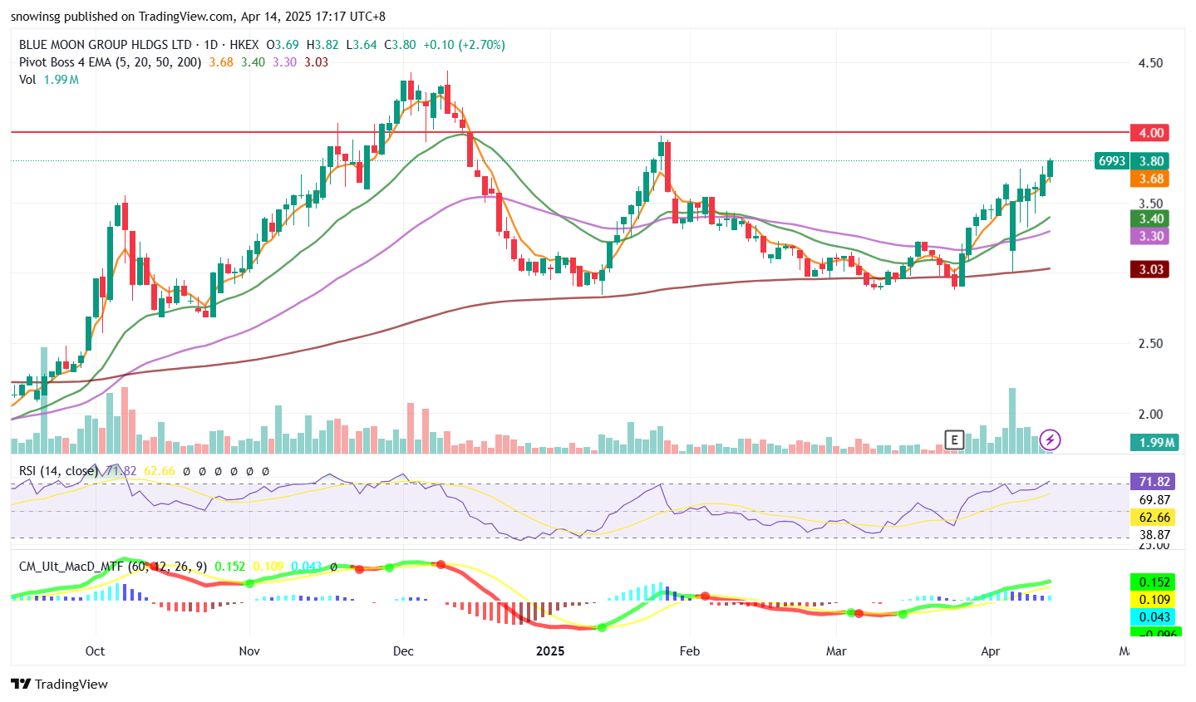1196x702 pixels.
Task: Click the purple lightning bolt icon
Action: [x=1050, y=439]
